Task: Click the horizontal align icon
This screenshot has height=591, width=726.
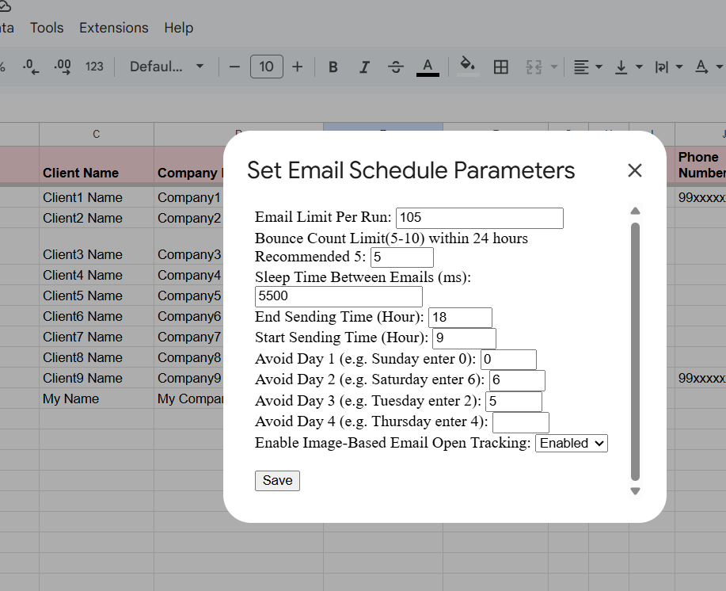Action: point(581,67)
